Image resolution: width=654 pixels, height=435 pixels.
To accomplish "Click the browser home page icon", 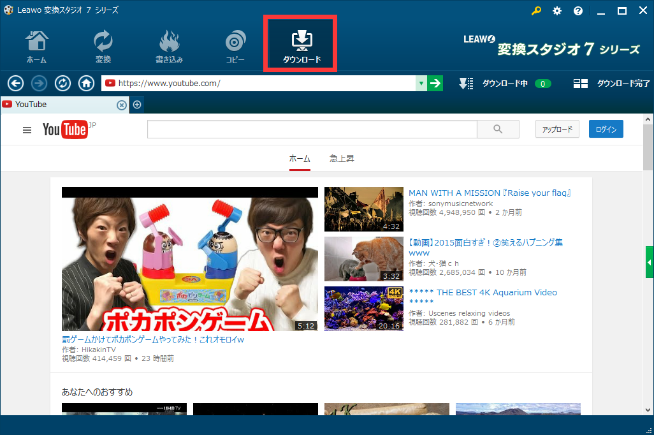I will pos(86,84).
